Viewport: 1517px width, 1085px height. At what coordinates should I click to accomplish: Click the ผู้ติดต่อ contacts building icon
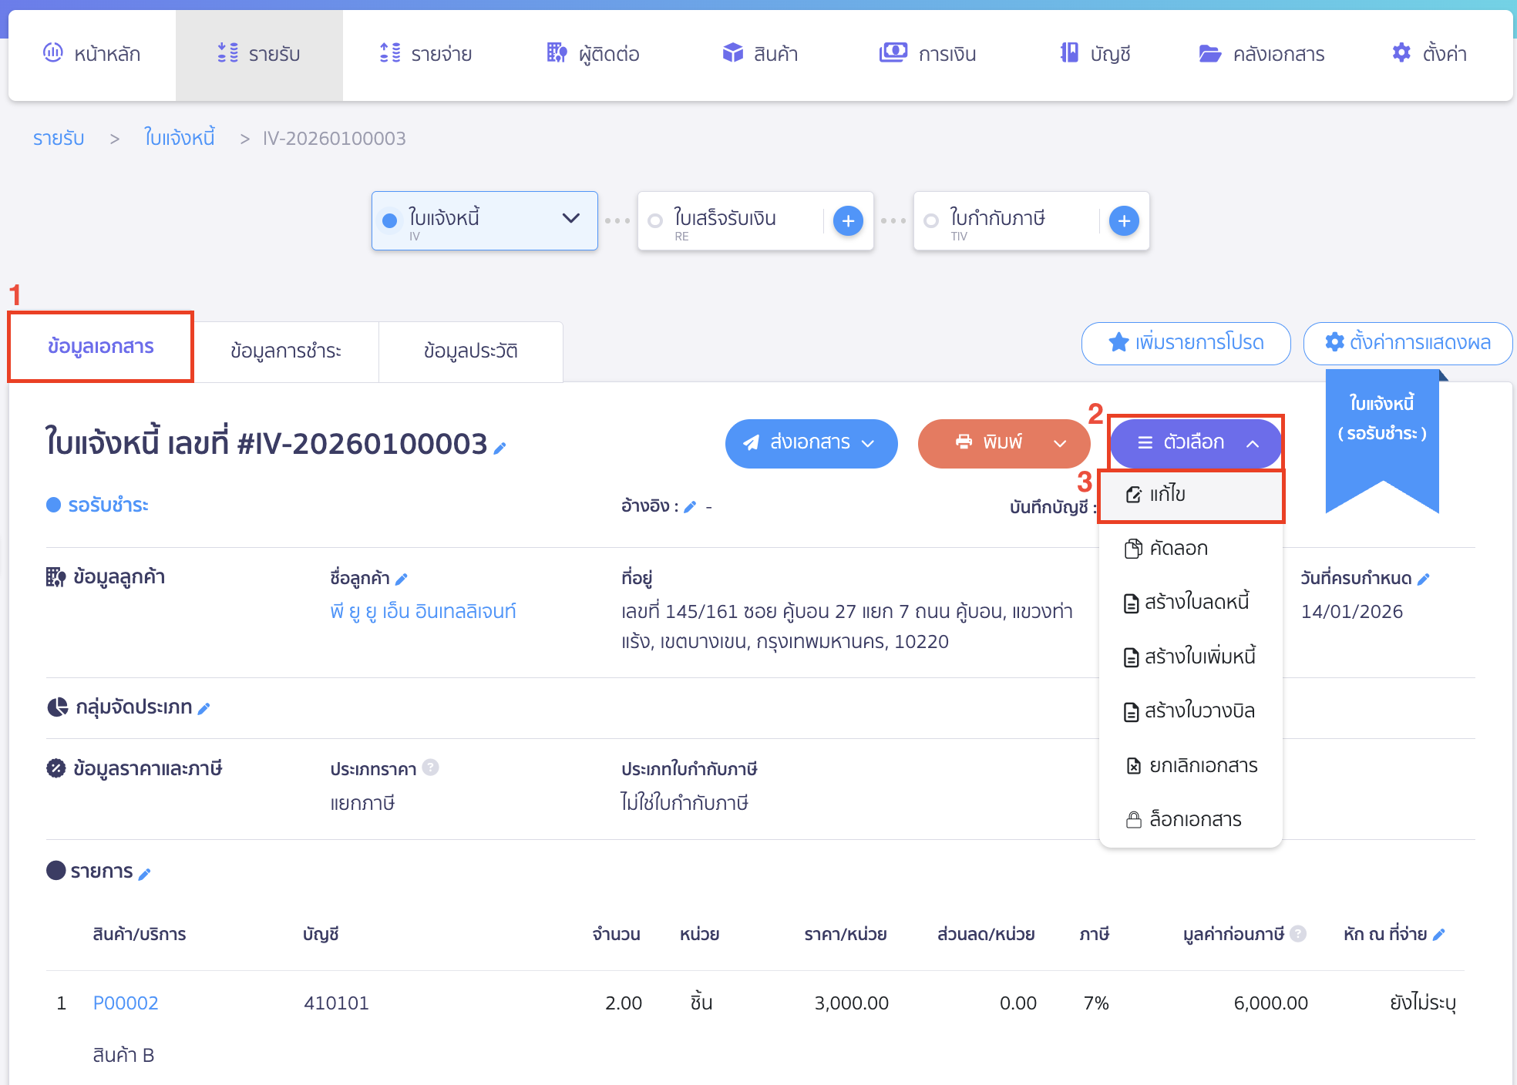[x=557, y=52]
